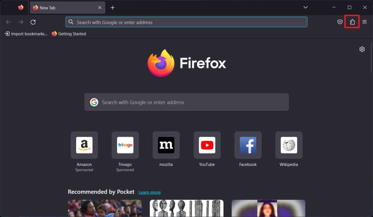Open the Trivago sponsored tile
Screen dimensions: 373x217
coord(125,145)
